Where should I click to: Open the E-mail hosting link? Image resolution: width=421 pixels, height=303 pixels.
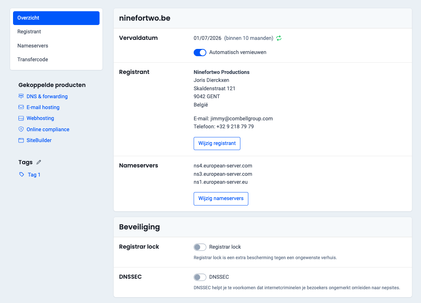tap(42, 107)
